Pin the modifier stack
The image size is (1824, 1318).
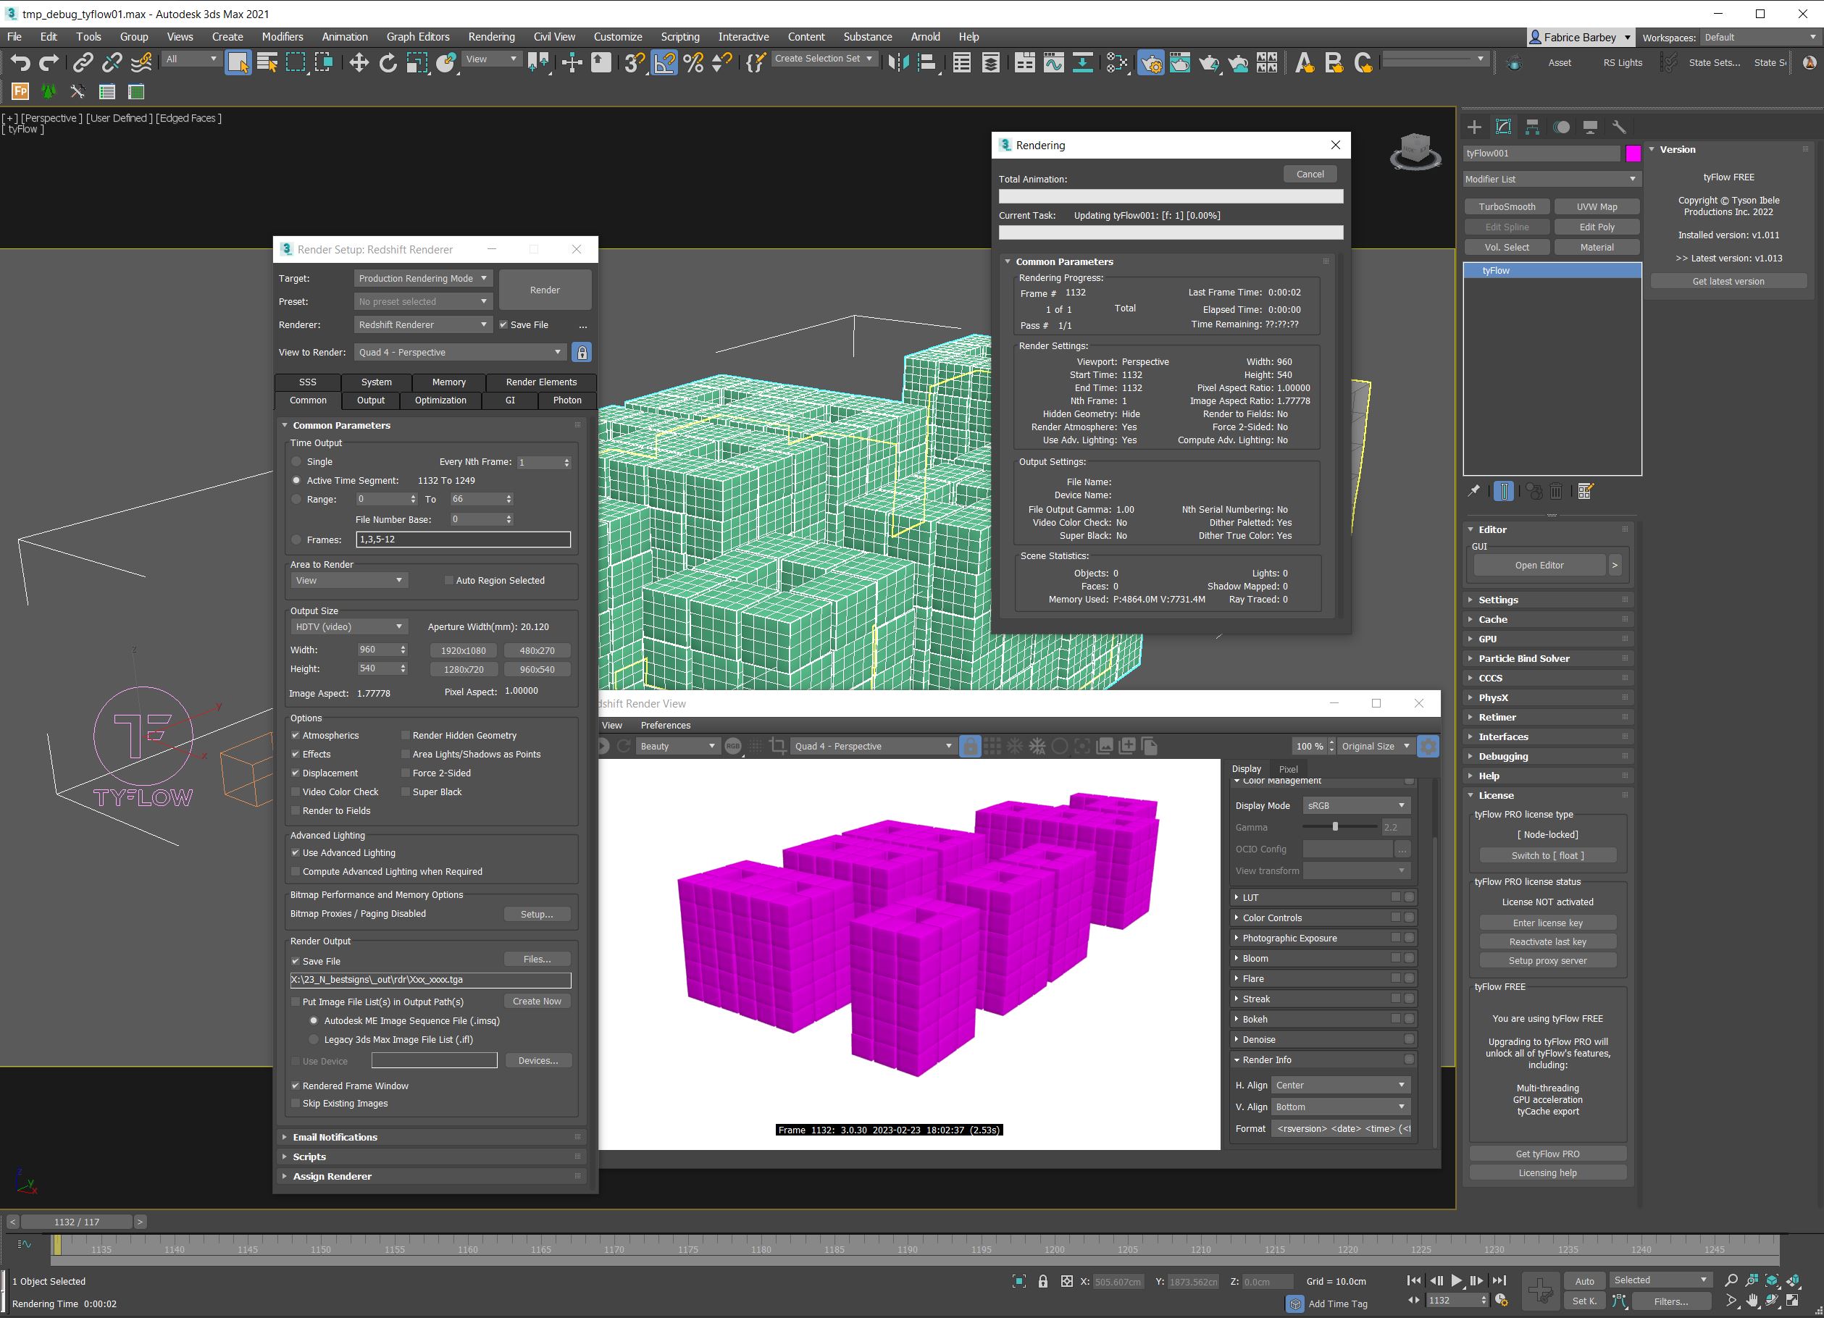pyautogui.click(x=1474, y=490)
